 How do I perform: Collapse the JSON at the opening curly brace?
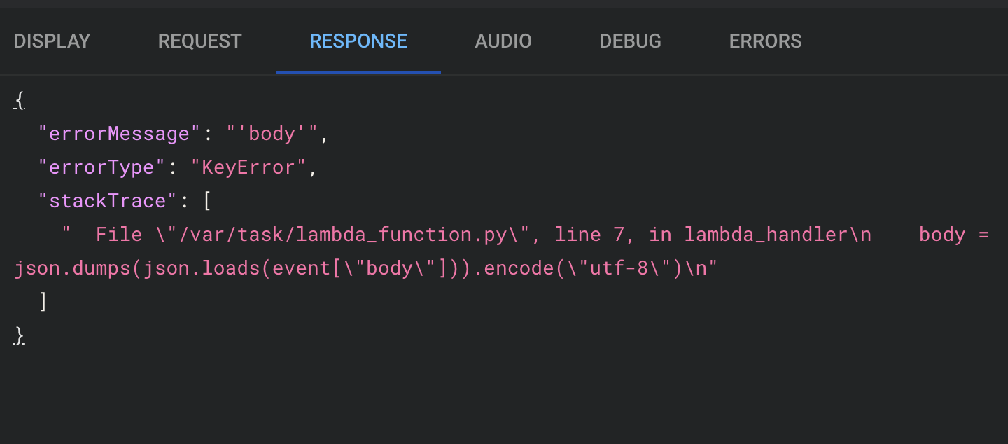20,101
